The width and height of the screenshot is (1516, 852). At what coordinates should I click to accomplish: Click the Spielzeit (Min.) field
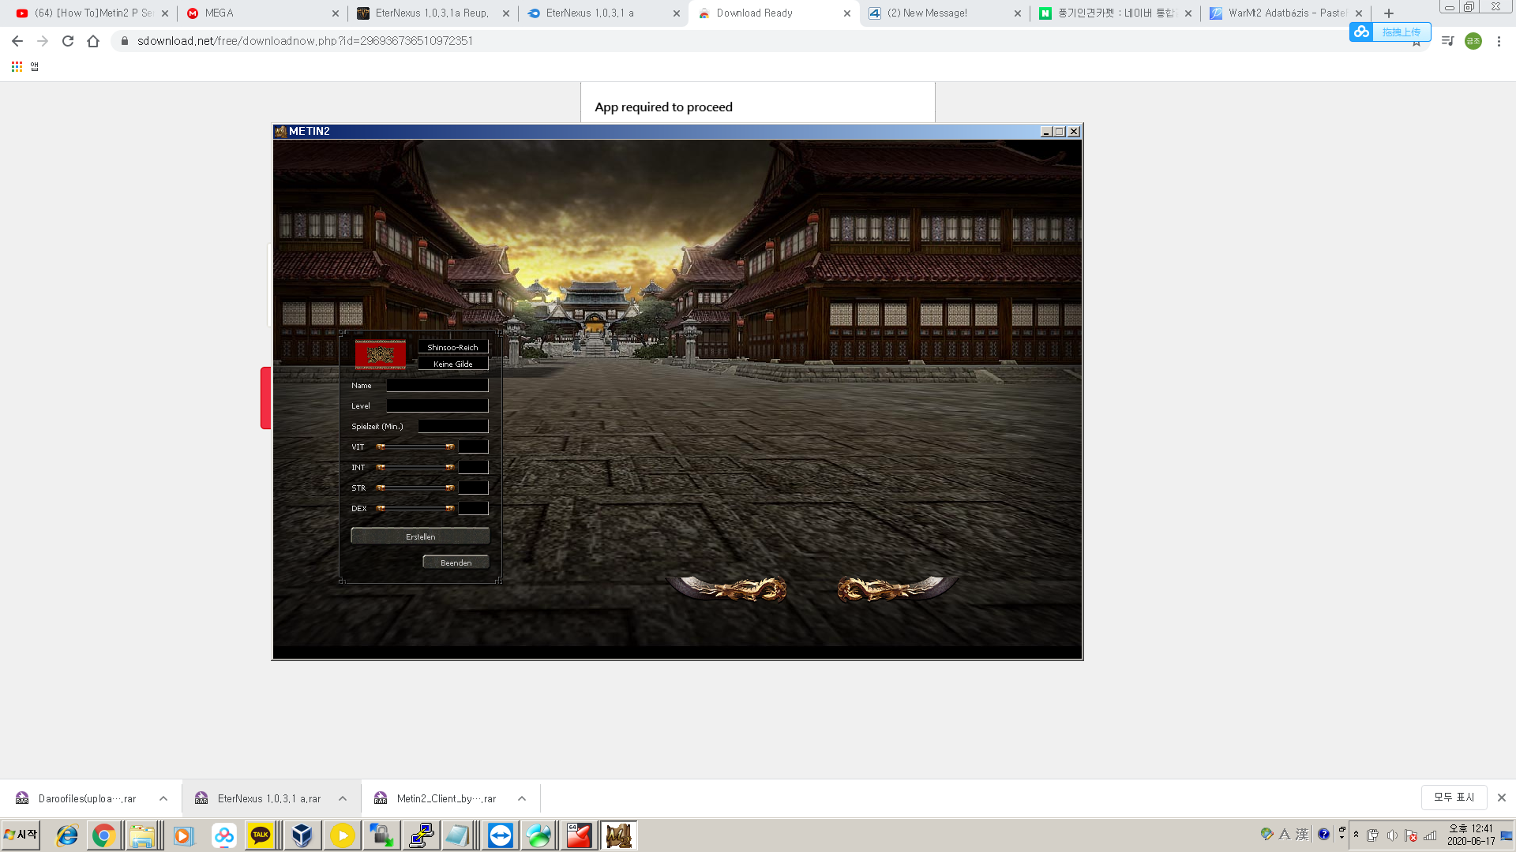tap(453, 427)
